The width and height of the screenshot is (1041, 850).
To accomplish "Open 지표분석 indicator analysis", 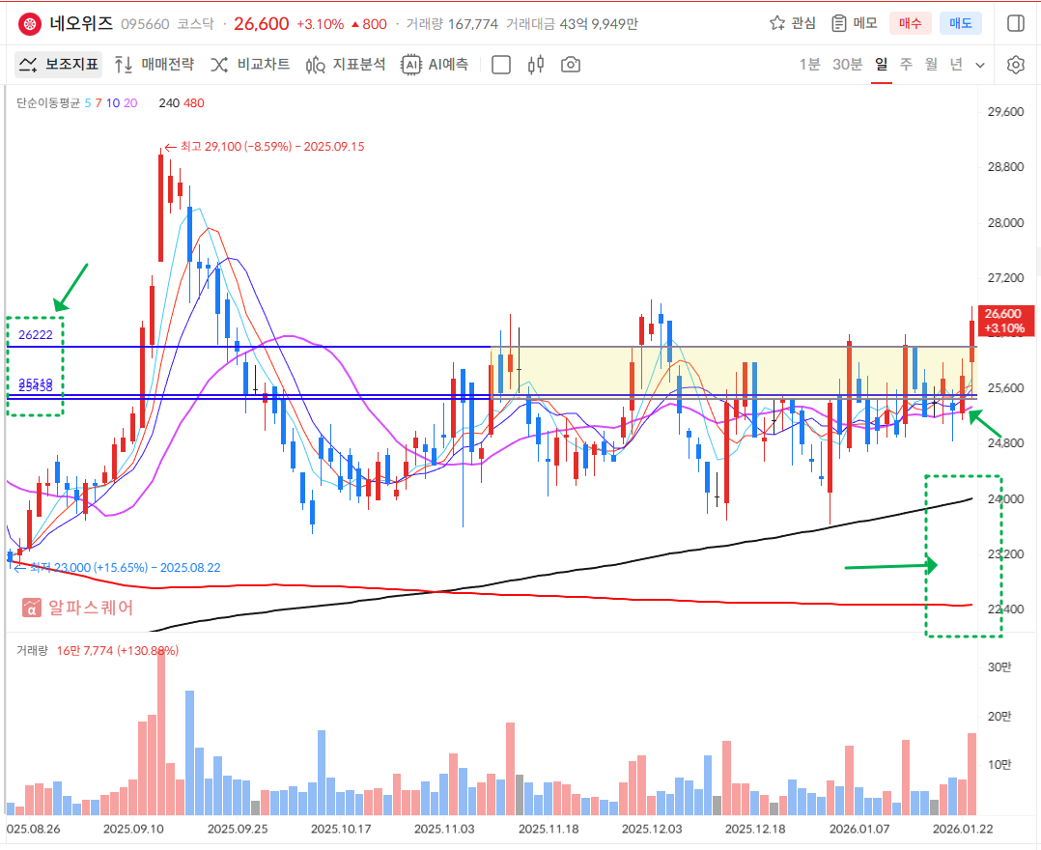I will pos(345,65).
